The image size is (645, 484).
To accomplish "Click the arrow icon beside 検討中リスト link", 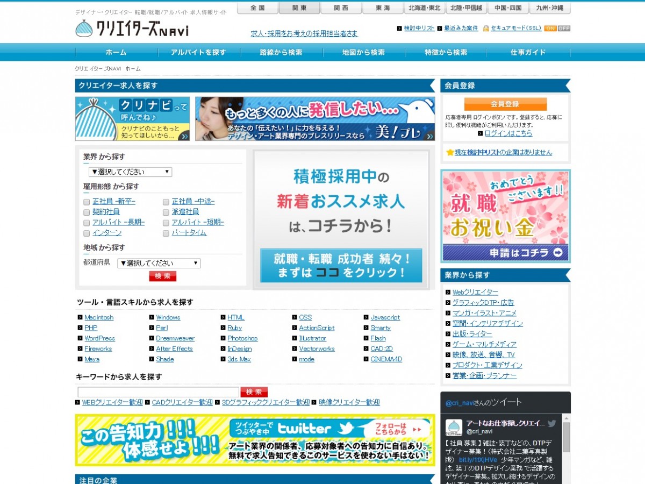I will pyautogui.click(x=399, y=29).
